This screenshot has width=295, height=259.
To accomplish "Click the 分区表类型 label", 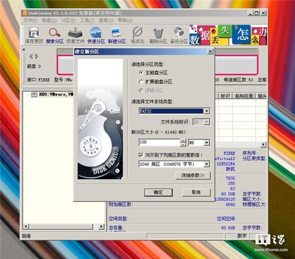I will (x=254, y=159).
